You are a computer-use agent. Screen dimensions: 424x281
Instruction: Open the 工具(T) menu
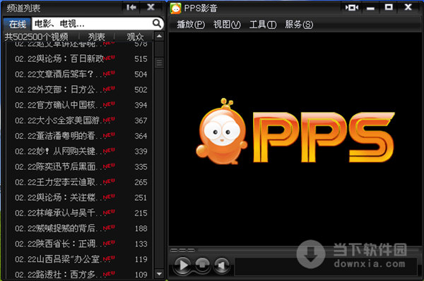point(263,25)
